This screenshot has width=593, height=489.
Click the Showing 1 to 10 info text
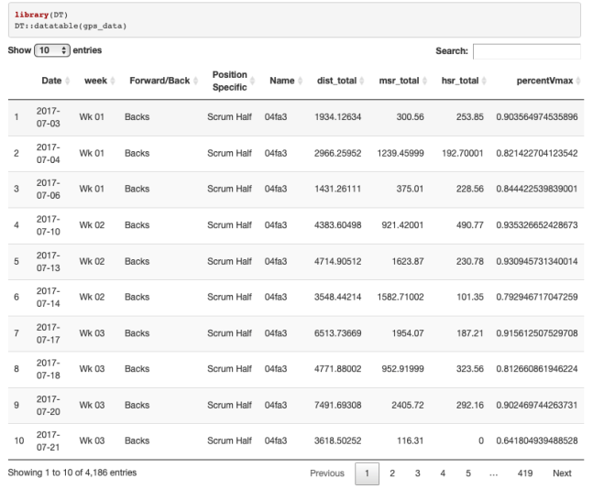point(72,473)
